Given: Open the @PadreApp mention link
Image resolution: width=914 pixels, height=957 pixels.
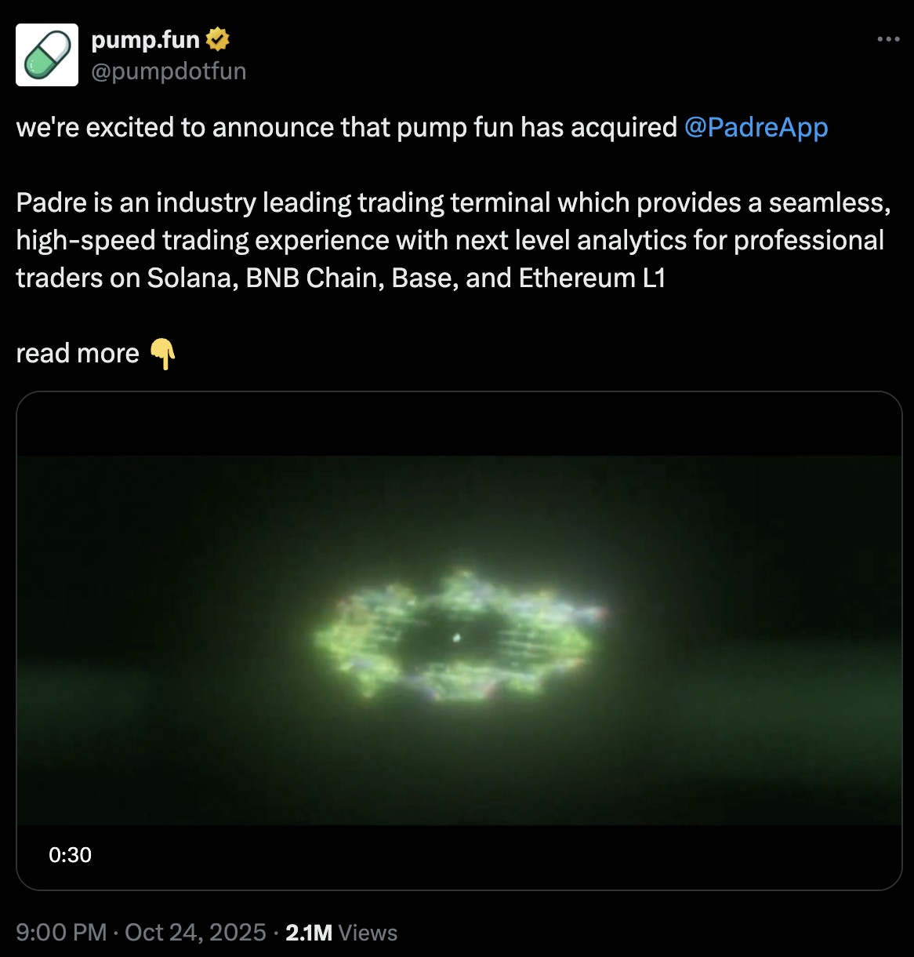Looking at the screenshot, I should click(x=756, y=127).
